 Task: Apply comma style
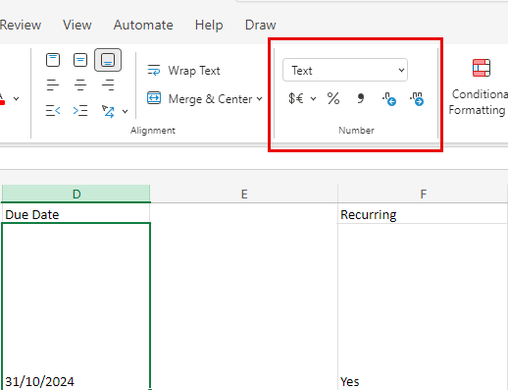point(361,98)
